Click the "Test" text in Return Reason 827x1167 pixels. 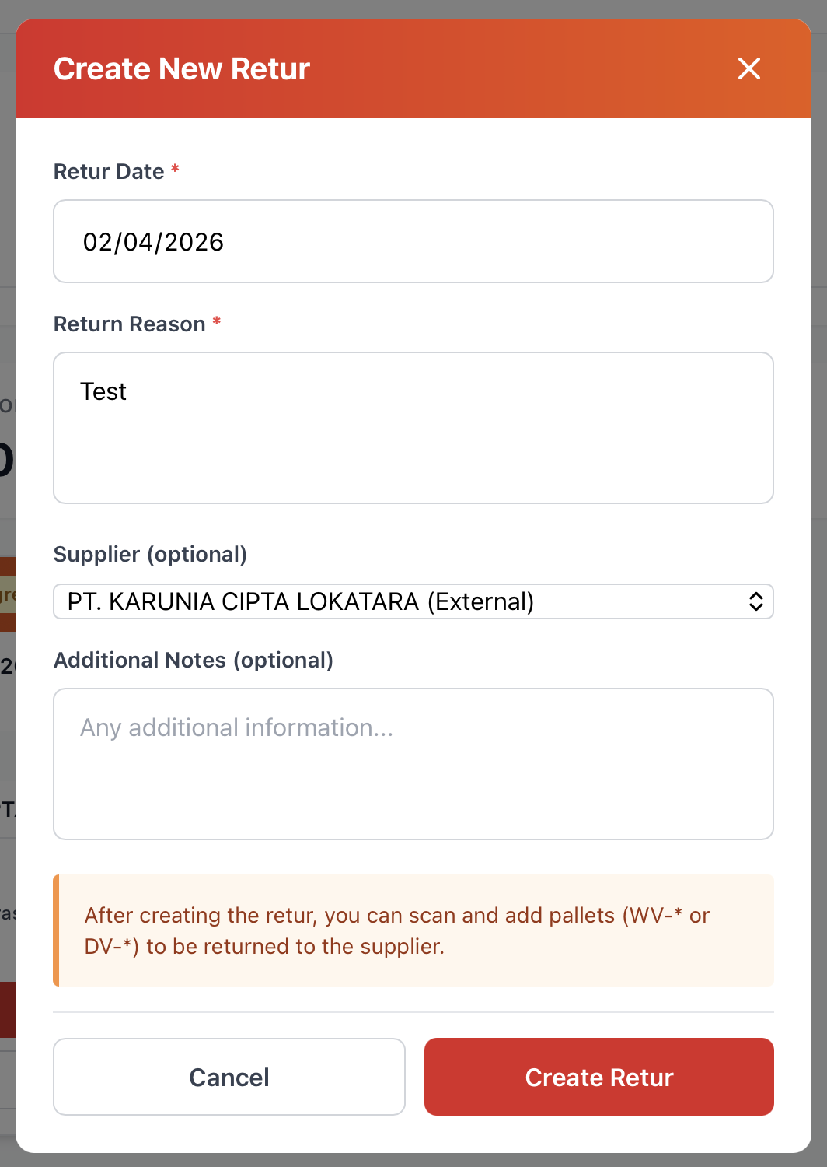pos(103,391)
